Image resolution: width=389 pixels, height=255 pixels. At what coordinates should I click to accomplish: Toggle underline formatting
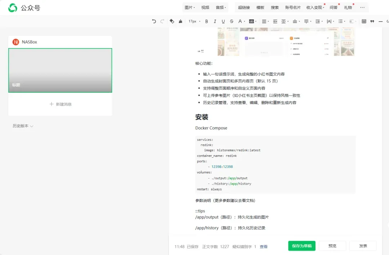(x=223, y=22)
